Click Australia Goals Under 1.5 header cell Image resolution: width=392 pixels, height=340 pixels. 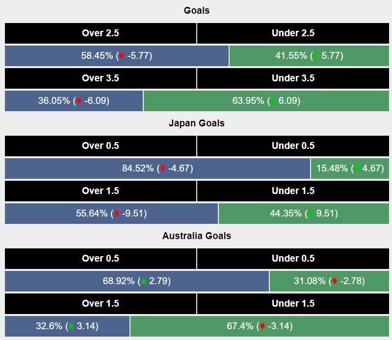(293, 304)
